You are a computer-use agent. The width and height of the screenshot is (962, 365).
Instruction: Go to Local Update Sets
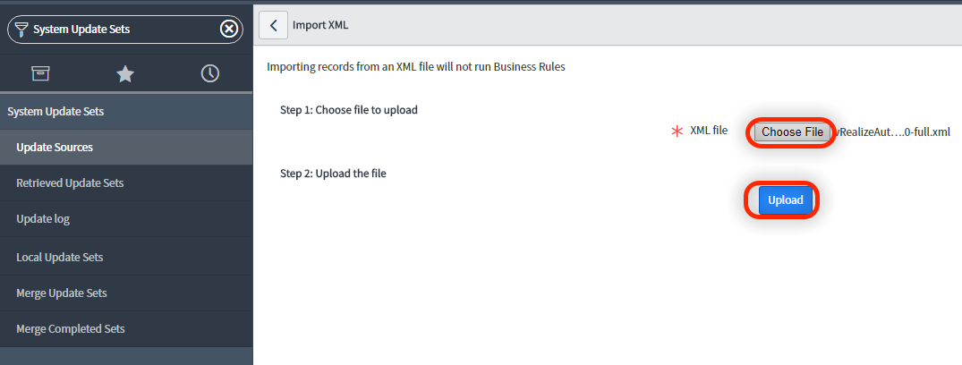(x=60, y=258)
